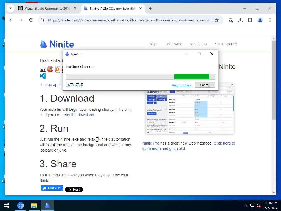The width and height of the screenshot is (281, 211).
Task: Click the X Post share button
Action: [74, 190]
